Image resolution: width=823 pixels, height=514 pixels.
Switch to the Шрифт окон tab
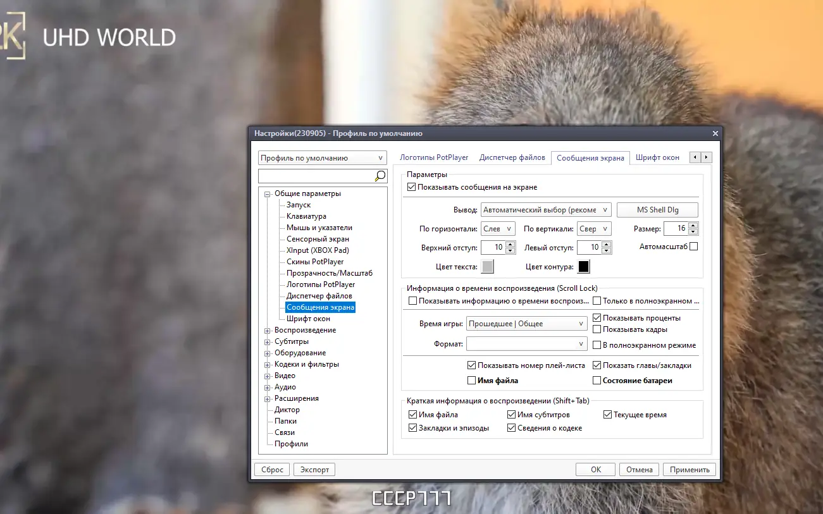pyautogui.click(x=658, y=157)
